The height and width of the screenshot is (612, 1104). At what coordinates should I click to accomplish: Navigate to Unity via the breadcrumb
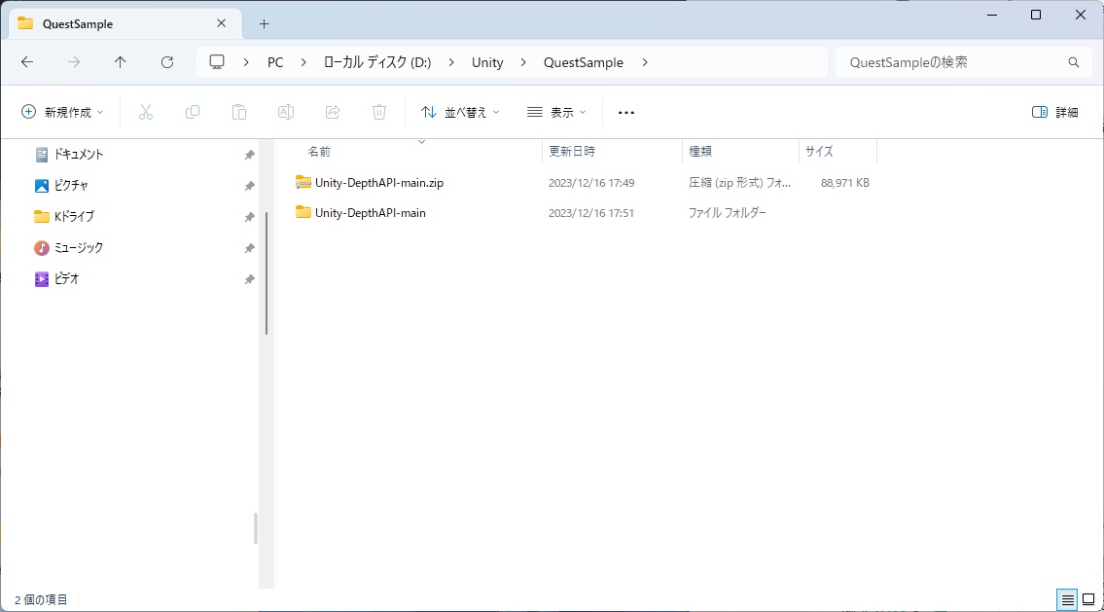(486, 61)
